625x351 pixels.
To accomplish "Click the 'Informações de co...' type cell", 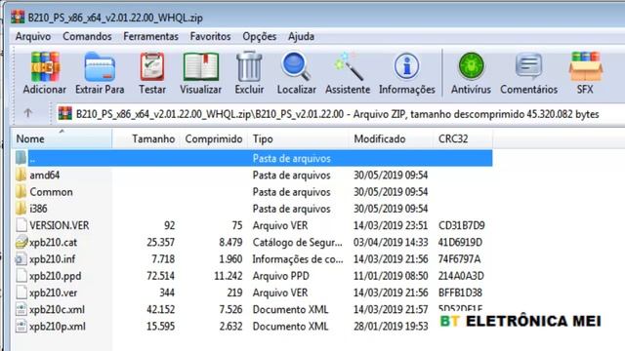I will pyautogui.click(x=298, y=259).
